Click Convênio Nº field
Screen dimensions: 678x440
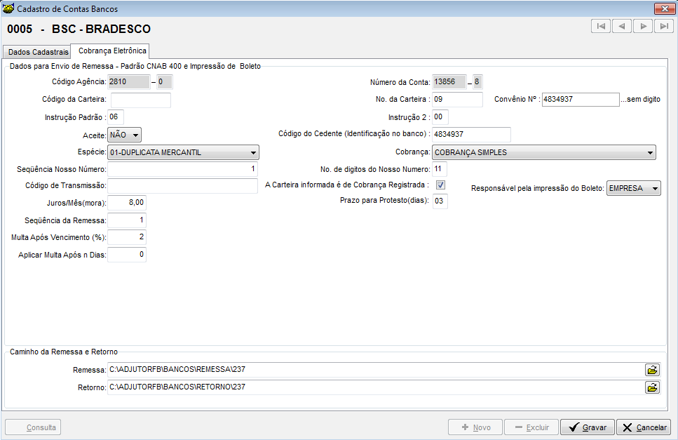[x=581, y=100]
